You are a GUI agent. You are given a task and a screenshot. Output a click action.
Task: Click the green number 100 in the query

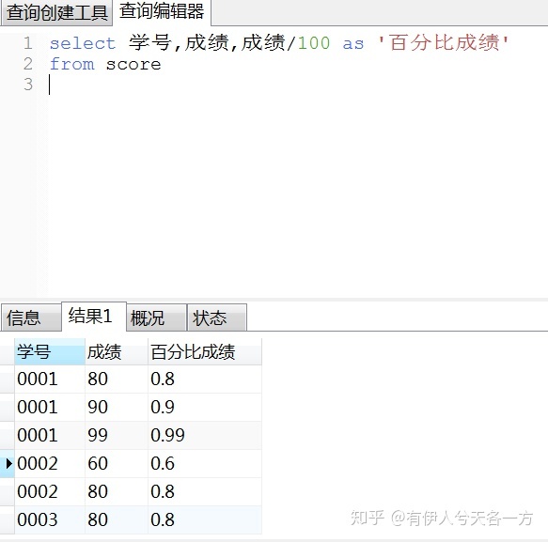click(x=314, y=43)
